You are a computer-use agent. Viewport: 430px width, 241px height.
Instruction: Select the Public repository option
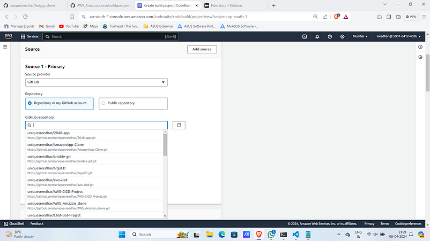[133, 104]
